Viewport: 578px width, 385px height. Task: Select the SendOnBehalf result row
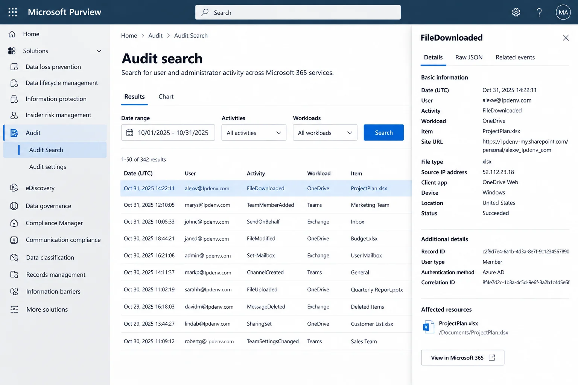tap(266, 222)
